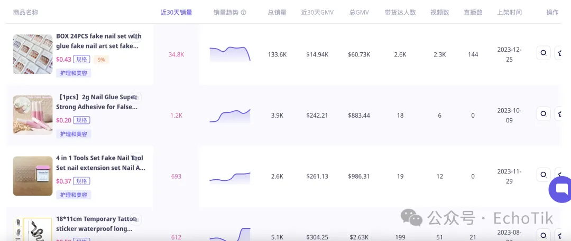Sort table by 上架时间 column
The width and height of the screenshot is (571, 241).
509,12
